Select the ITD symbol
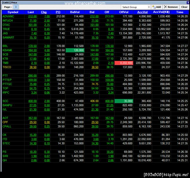 [x=5, y=139]
